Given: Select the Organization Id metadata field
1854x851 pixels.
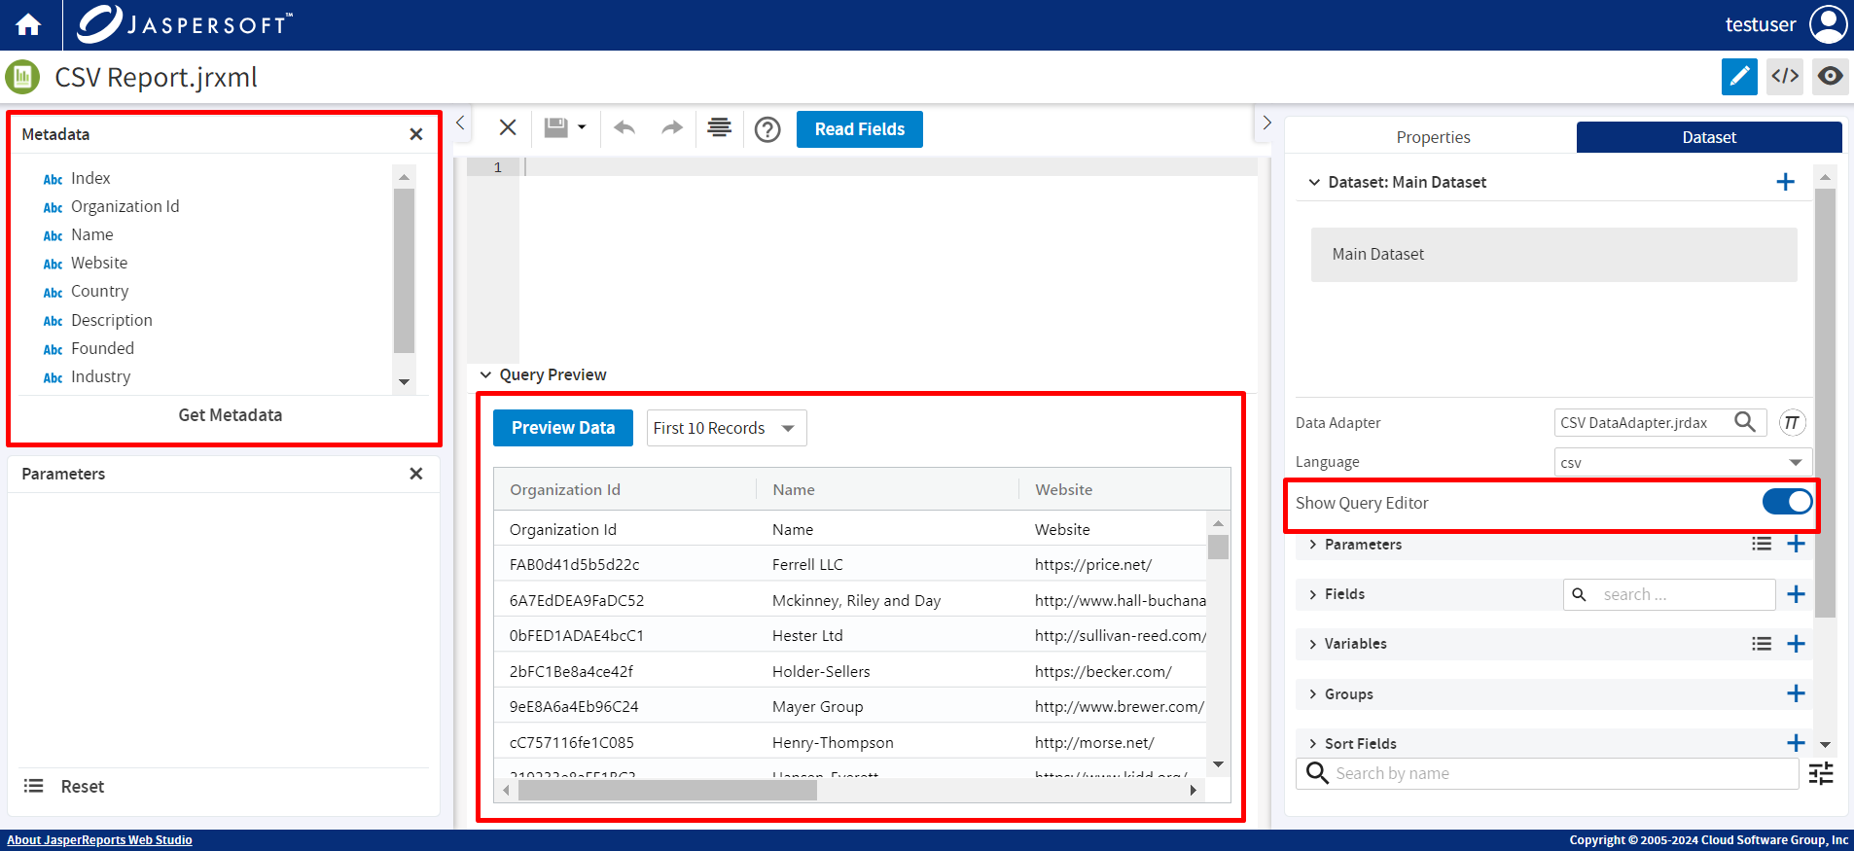Looking at the screenshot, I should (x=125, y=206).
